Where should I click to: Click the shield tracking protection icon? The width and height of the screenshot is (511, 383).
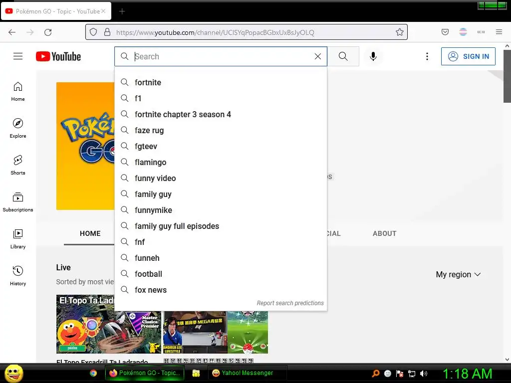click(93, 32)
